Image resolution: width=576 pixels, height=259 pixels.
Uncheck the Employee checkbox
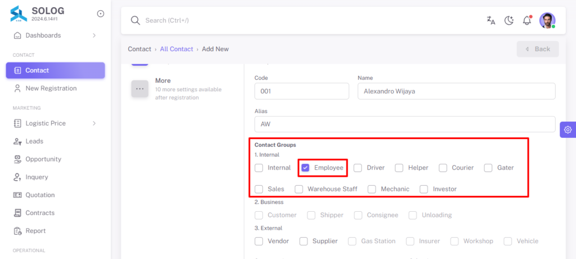click(x=305, y=168)
